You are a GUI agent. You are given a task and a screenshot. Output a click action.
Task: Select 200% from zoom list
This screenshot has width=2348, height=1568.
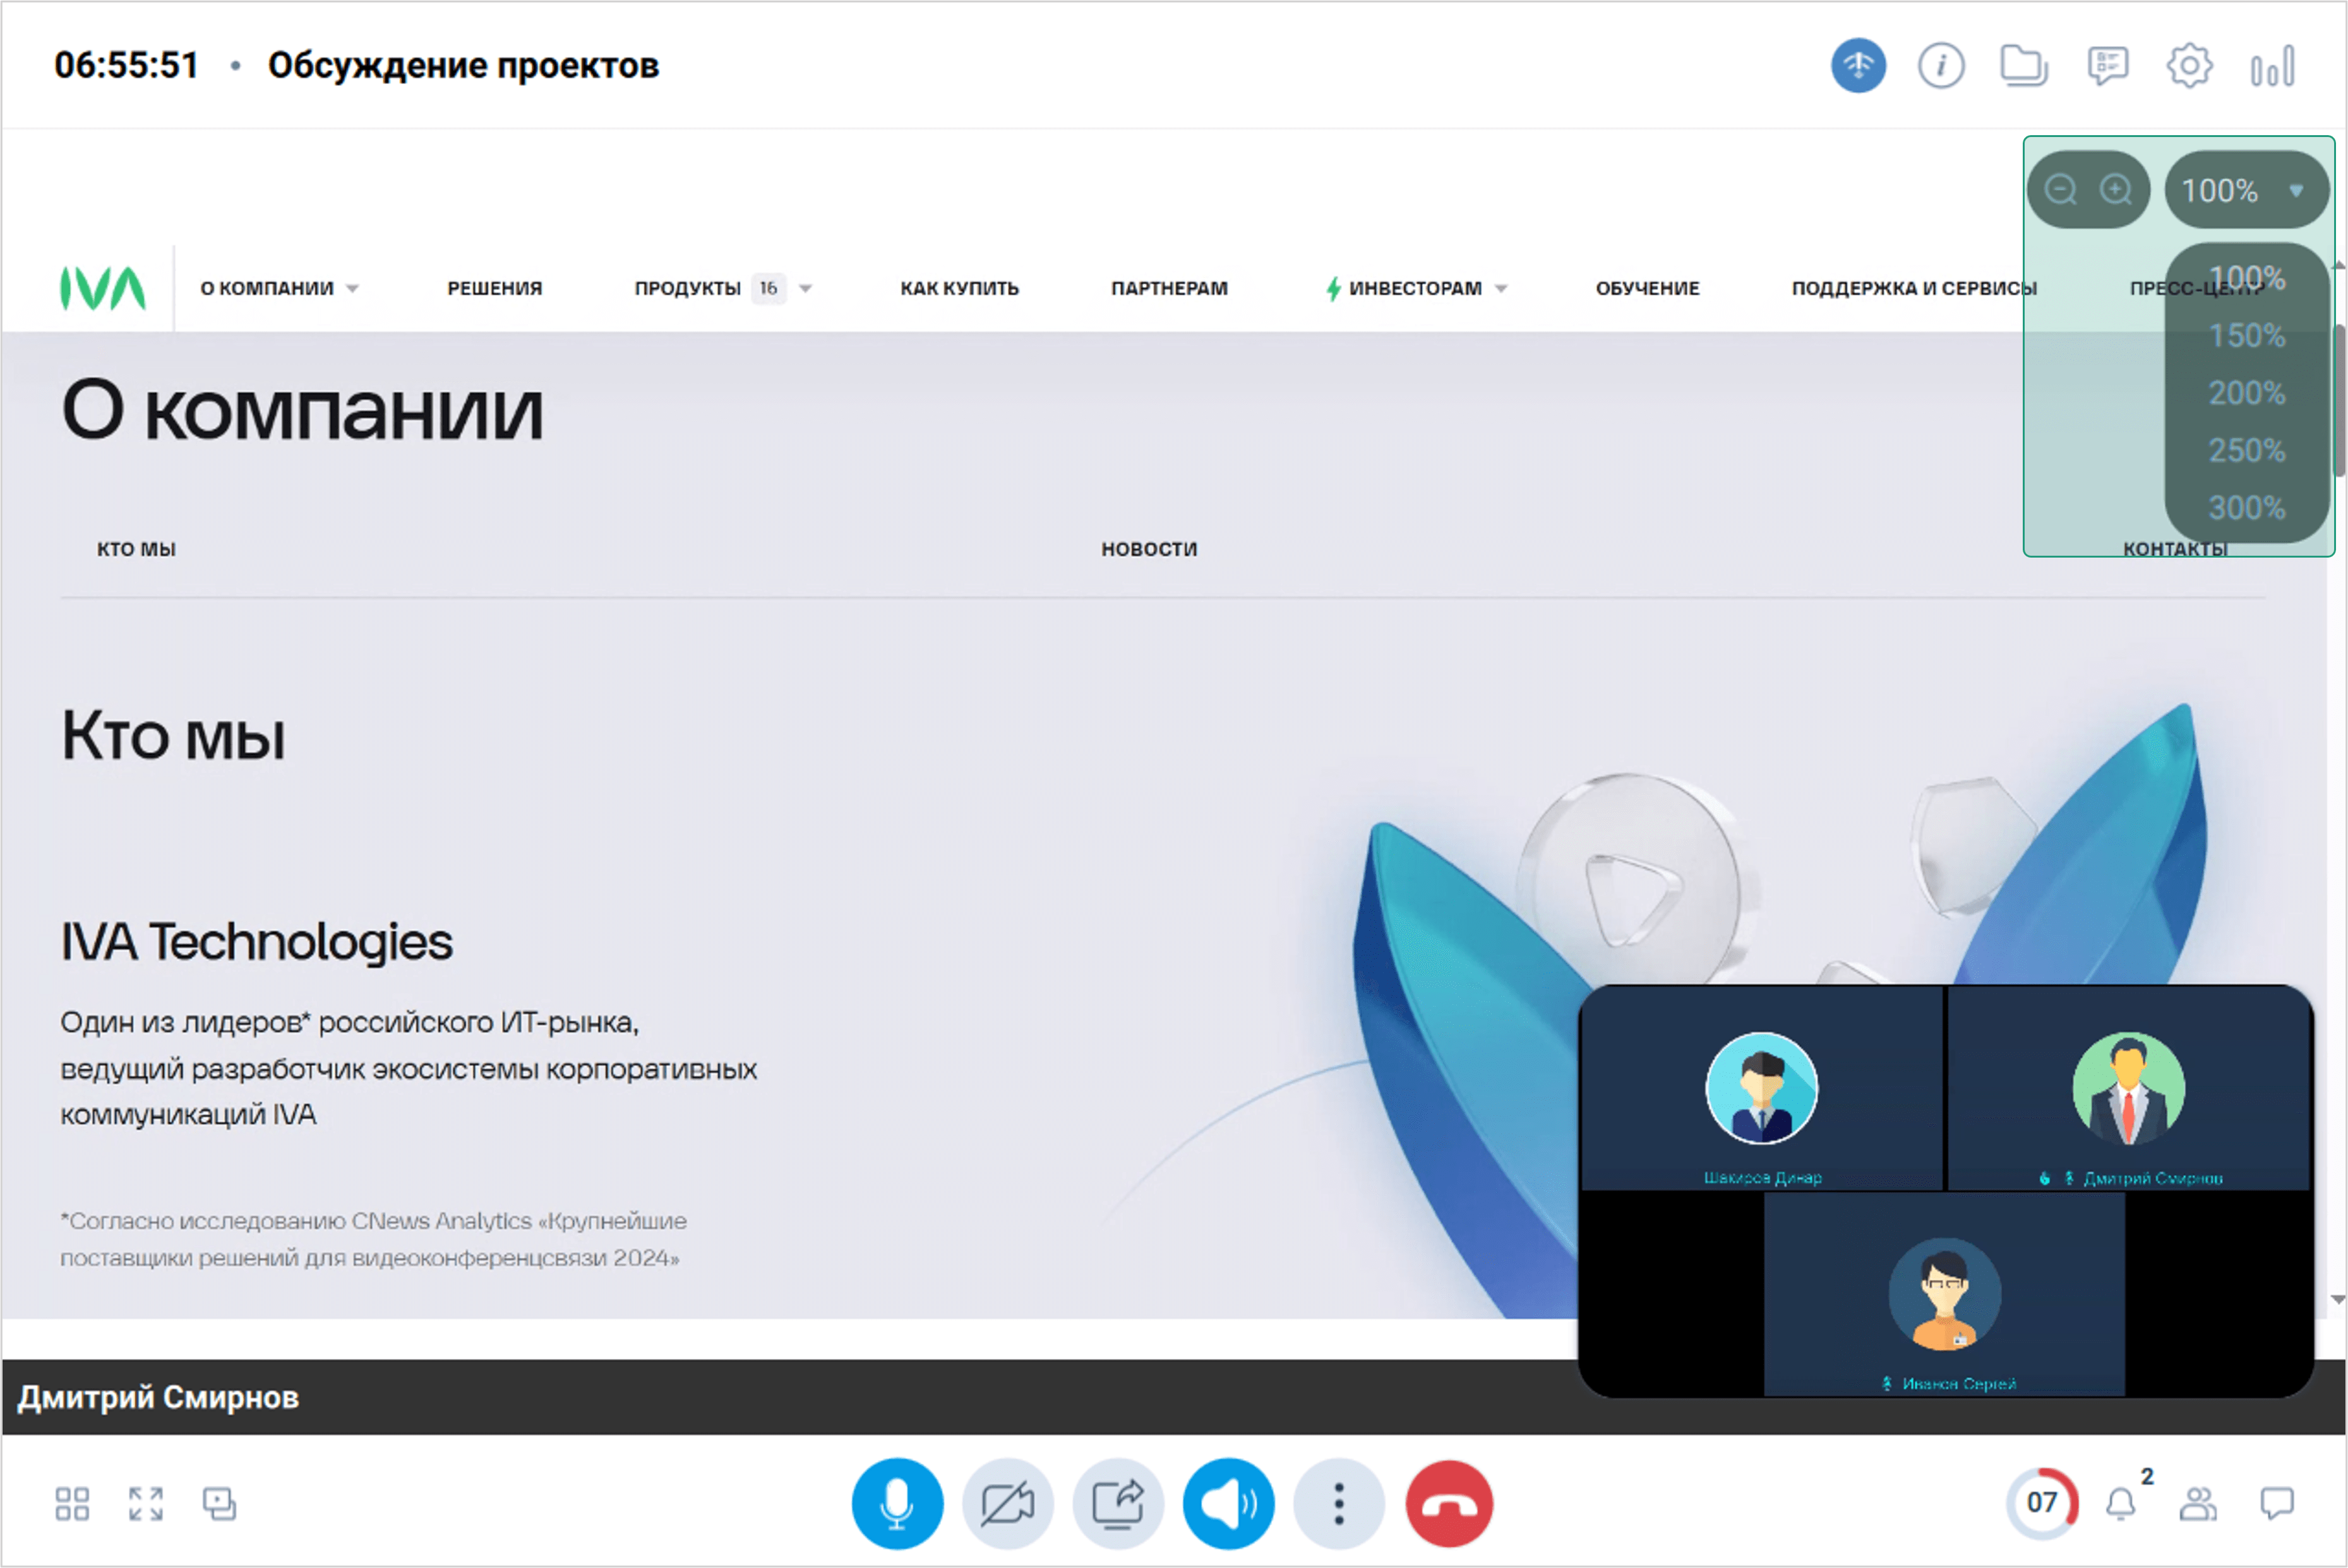pos(2246,393)
